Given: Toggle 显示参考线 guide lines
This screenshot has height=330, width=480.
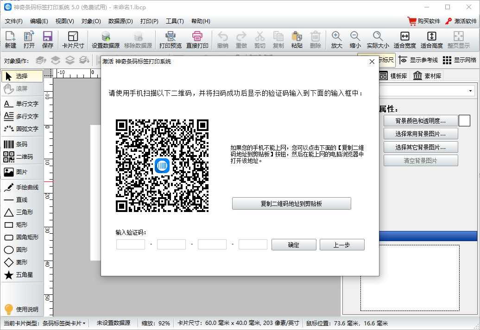Looking at the screenshot, I should pos(418,60).
